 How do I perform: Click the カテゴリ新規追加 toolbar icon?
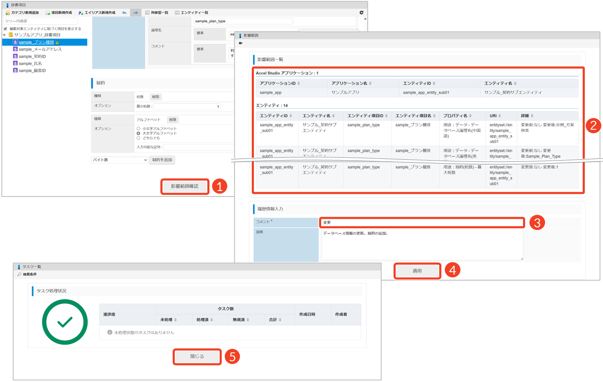[x=8, y=13]
